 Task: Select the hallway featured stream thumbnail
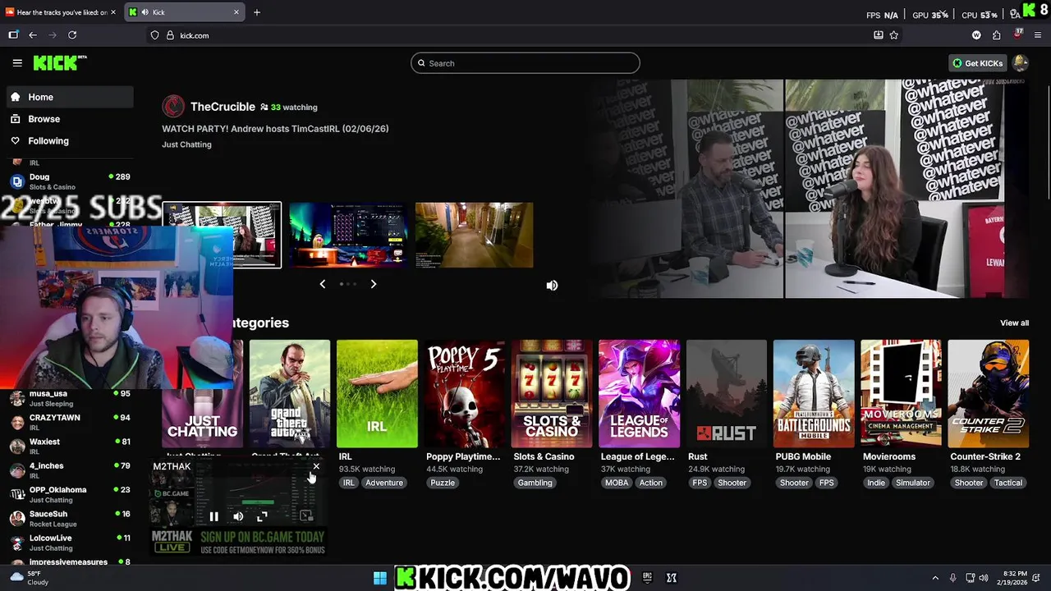pos(474,235)
